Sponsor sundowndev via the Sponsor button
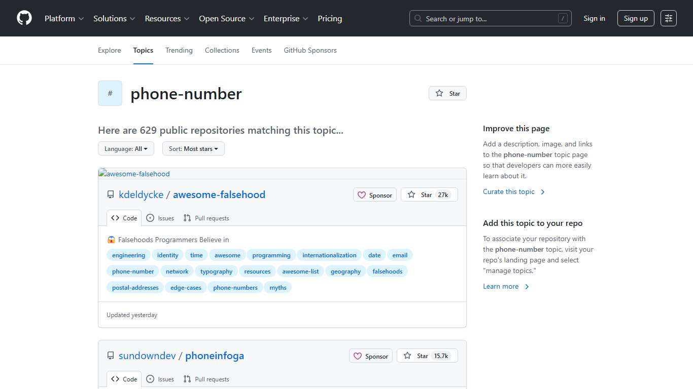 [x=371, y=356]
